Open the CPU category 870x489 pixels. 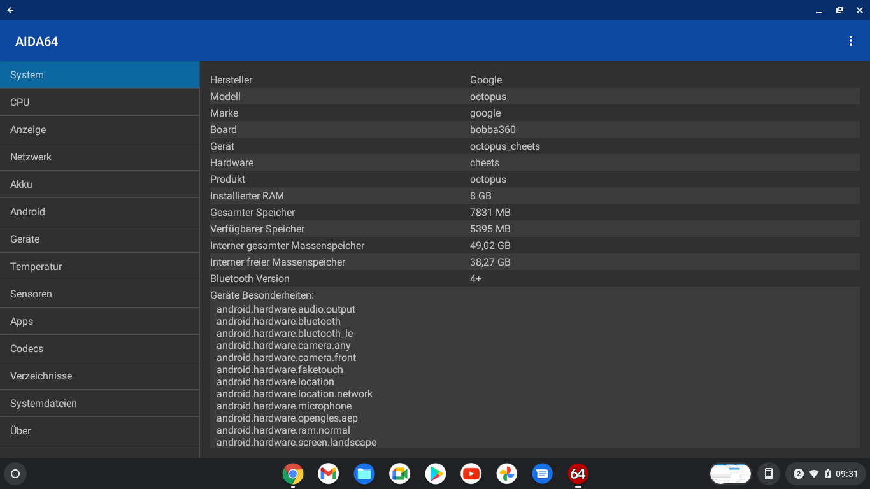(100, 102)
